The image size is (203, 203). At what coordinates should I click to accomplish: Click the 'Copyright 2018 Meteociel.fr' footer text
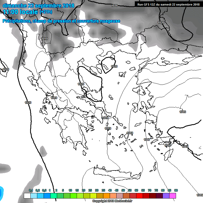[x=112, y=201]
